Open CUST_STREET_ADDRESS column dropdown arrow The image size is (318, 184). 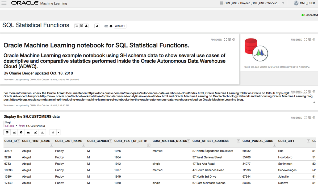tap(239, 141)
